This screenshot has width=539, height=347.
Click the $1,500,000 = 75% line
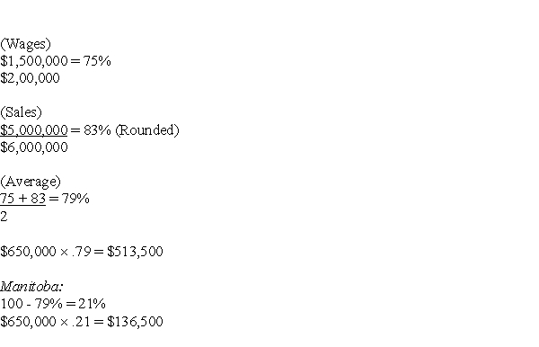pos(56,61)
